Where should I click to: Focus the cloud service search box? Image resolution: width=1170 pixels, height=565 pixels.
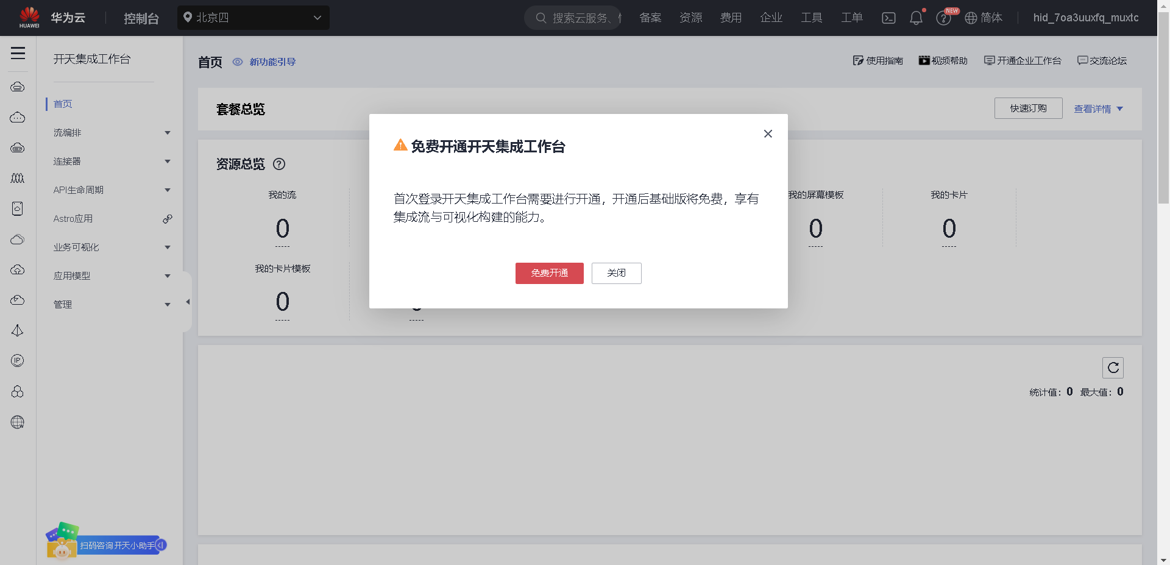(x=573, y=18)
